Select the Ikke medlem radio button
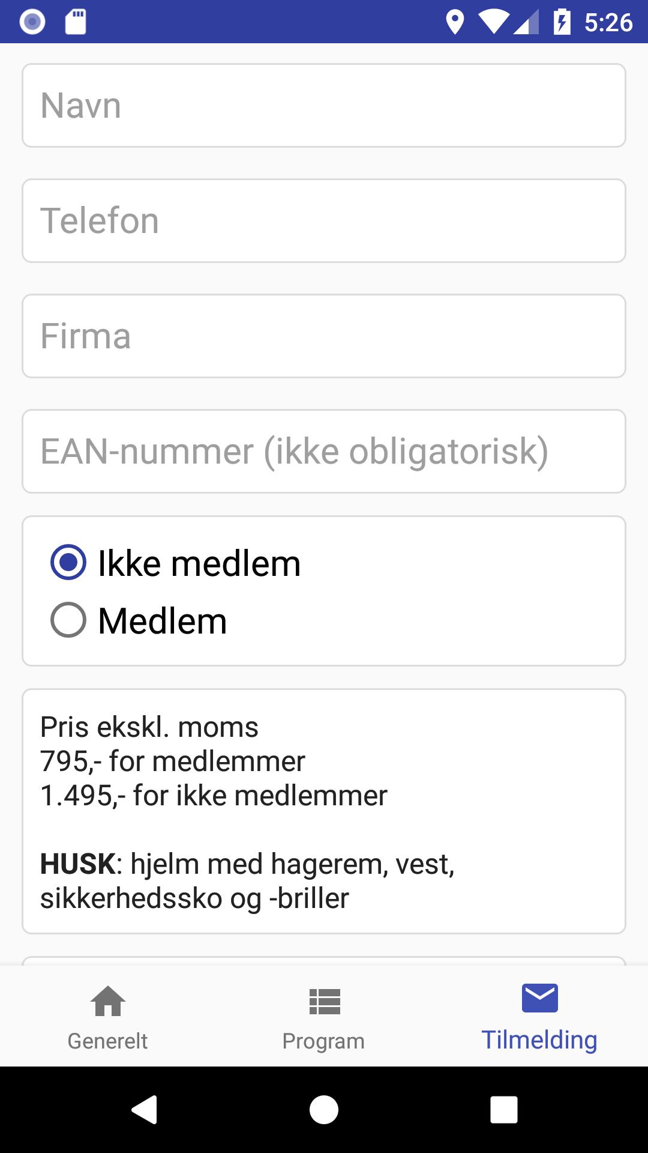The height and width of the screenshot is (1153, 648). click(68, 563)
